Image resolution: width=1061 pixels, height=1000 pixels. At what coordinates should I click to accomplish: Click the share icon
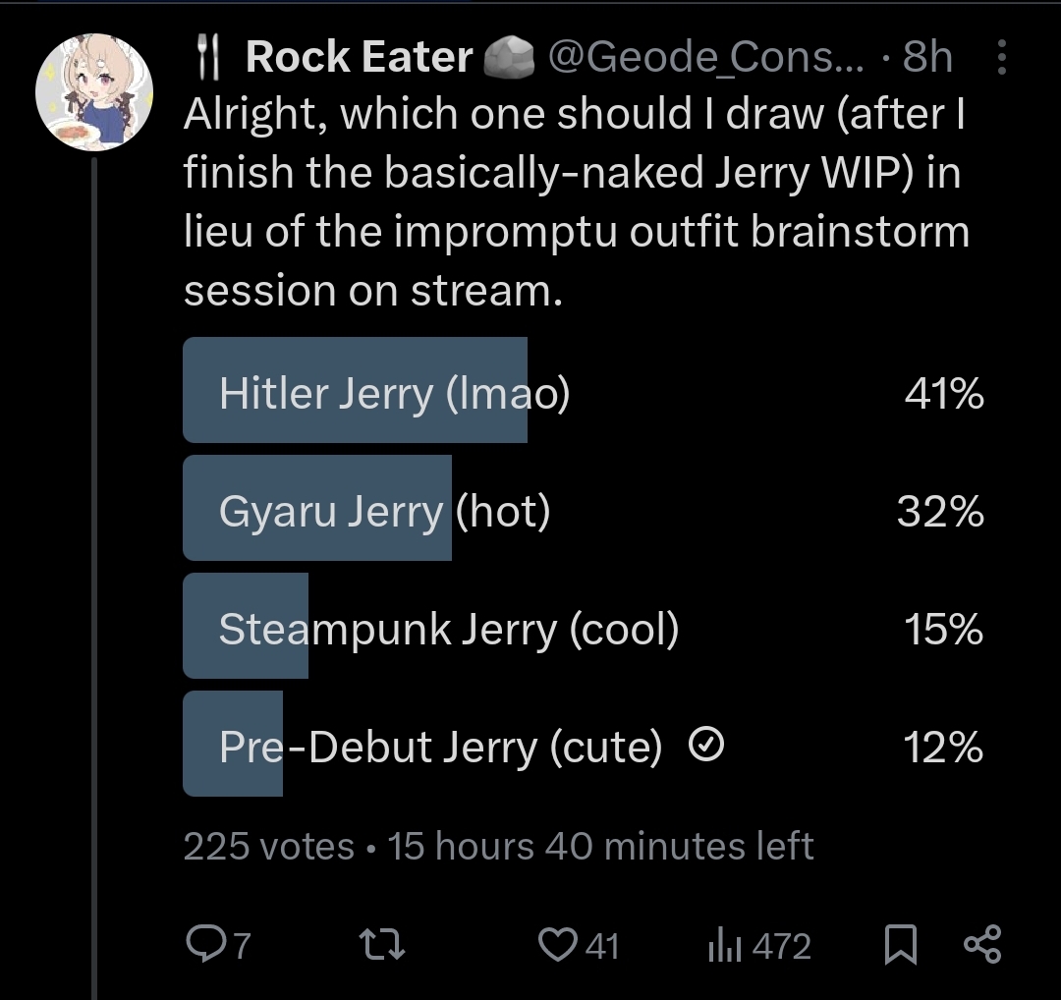click(982, 944)
